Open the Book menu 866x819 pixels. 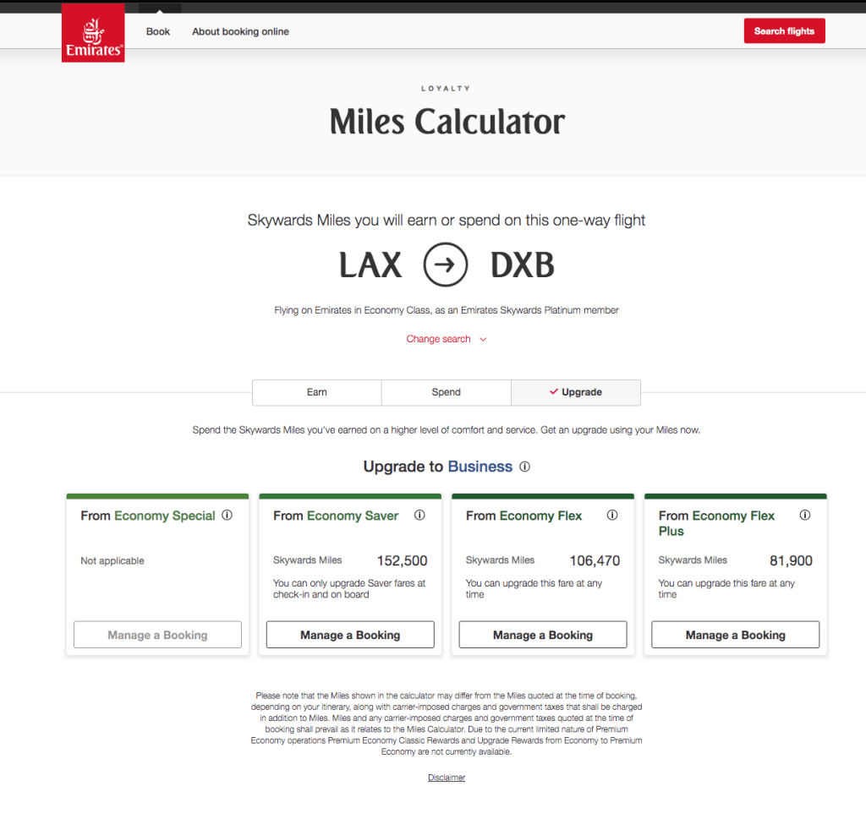[x=158, y=31]
